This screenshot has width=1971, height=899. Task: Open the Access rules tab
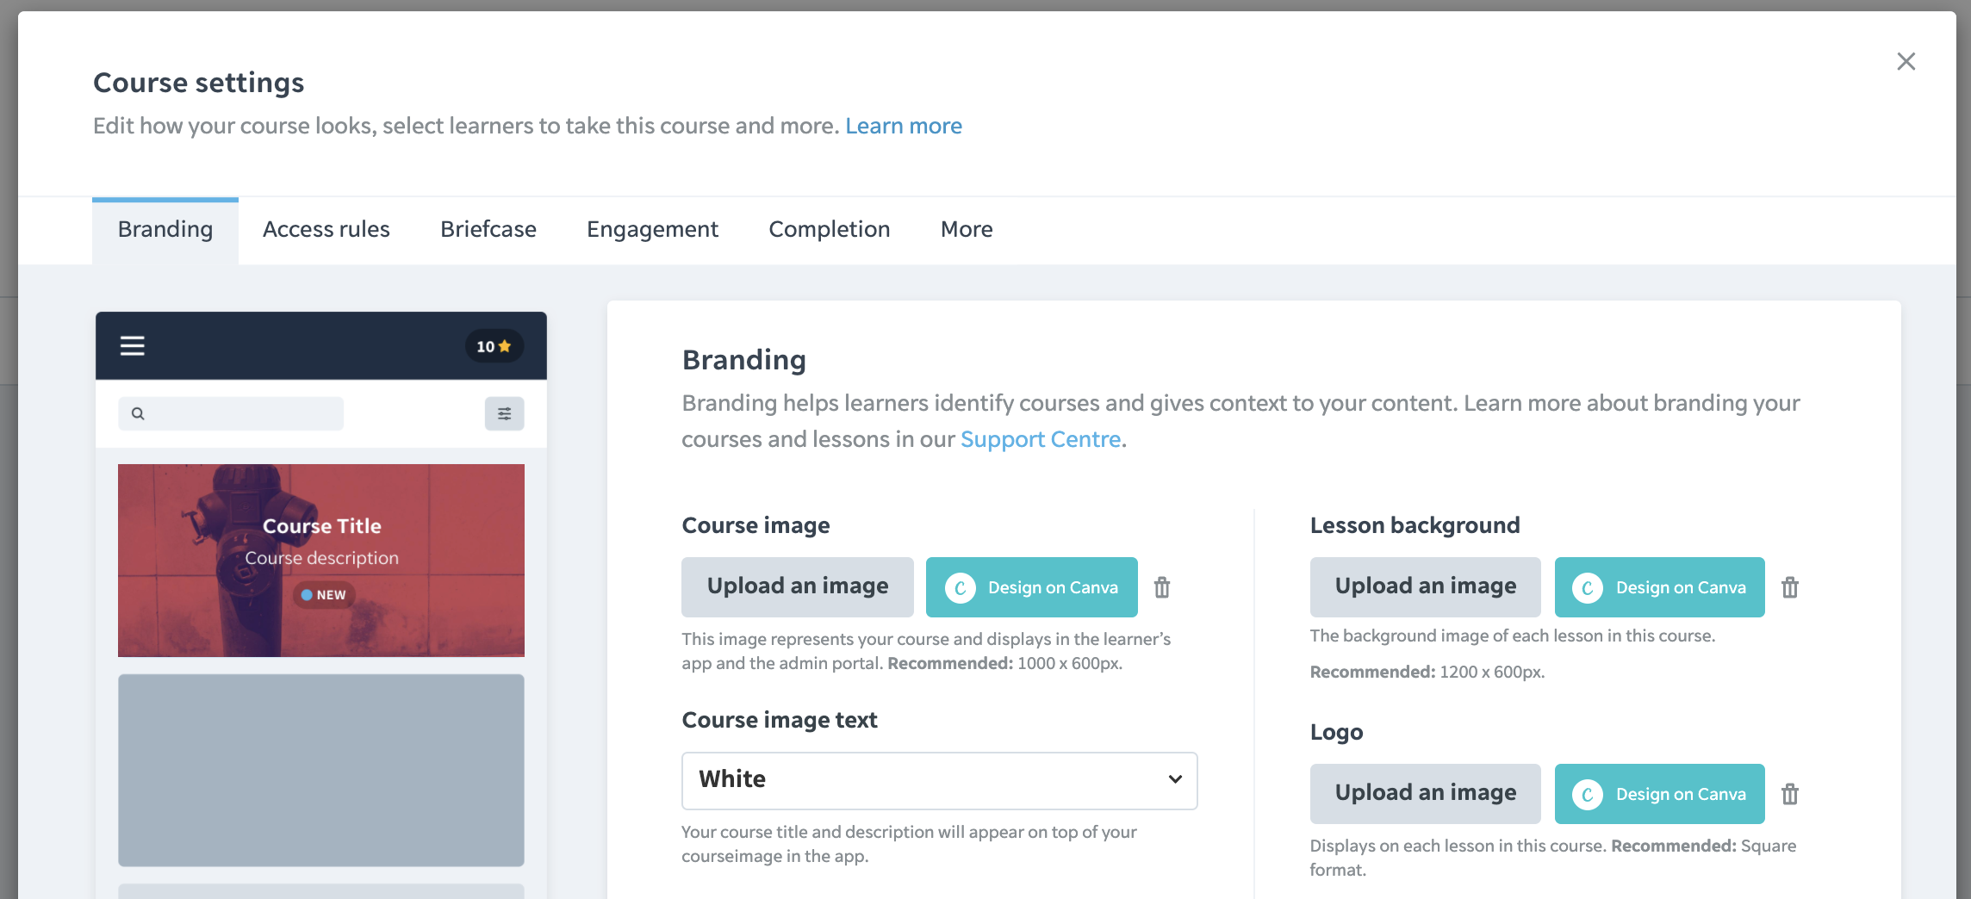pyautogui.click(x=326, y=229)
